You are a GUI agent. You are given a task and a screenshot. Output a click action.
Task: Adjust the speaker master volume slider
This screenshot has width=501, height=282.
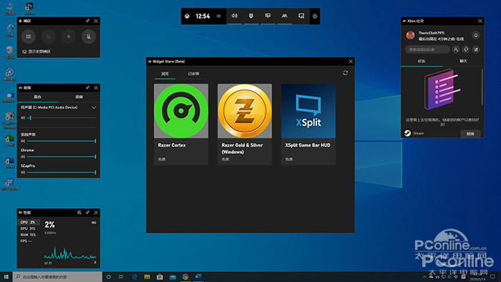point(62,118)
